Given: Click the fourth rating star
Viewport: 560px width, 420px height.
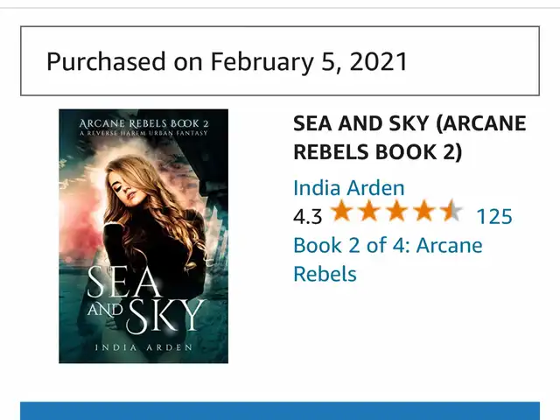Looking at the screenshot, I should click(422, 213).
